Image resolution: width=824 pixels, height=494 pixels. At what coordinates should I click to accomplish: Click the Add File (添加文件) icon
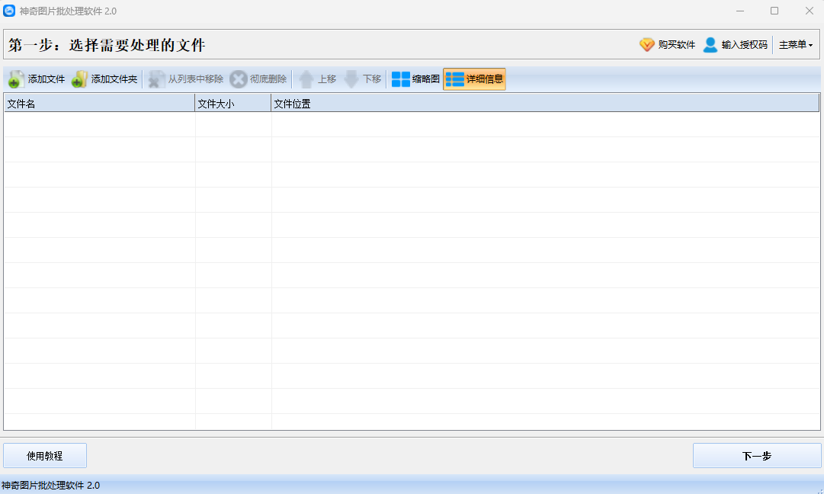17,79
